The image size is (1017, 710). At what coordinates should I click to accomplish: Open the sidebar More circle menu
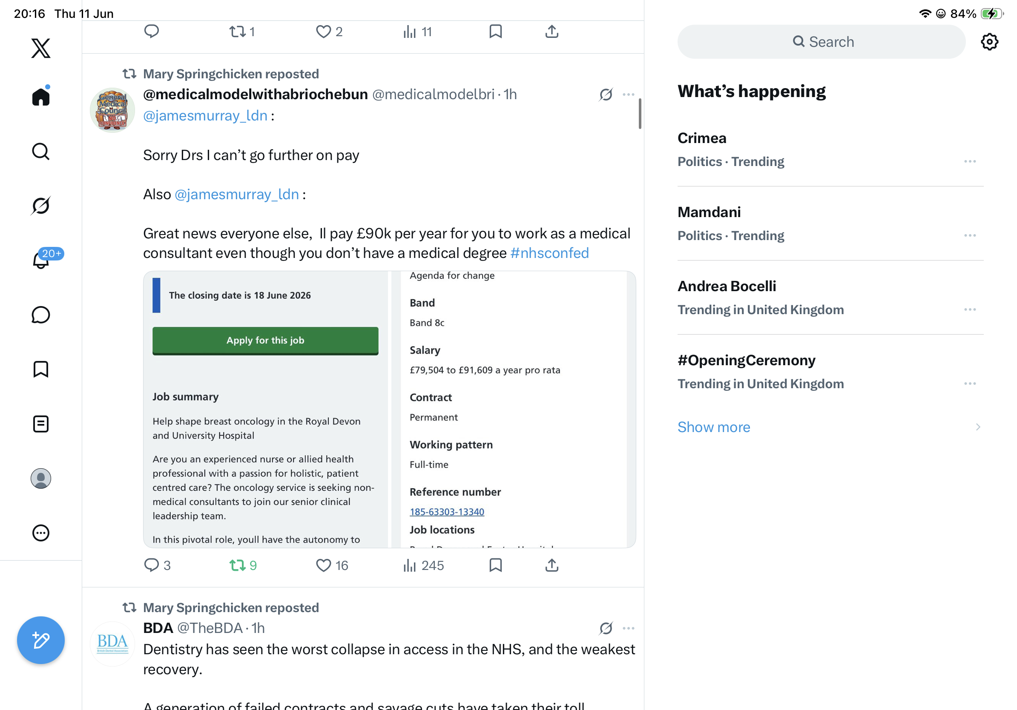click(41, 533)
